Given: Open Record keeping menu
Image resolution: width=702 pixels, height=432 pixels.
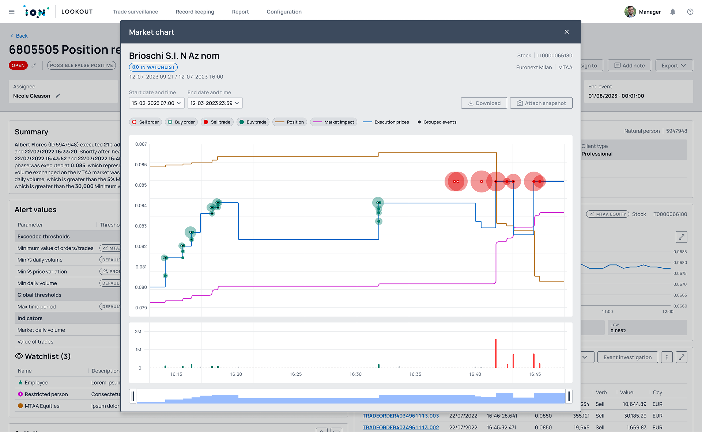Looking at the screenshot, I should coord(195,12).
